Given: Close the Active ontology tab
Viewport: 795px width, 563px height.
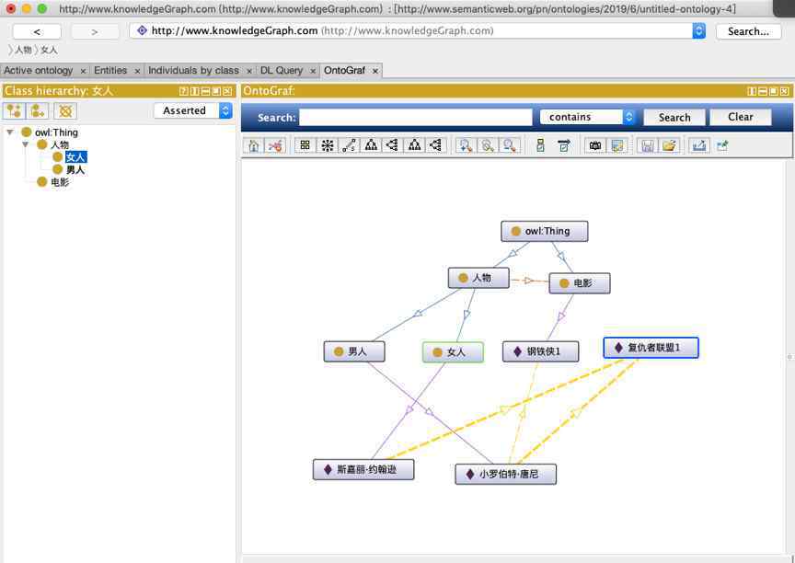Looking at the screenshot, I should tap(83, 71).
